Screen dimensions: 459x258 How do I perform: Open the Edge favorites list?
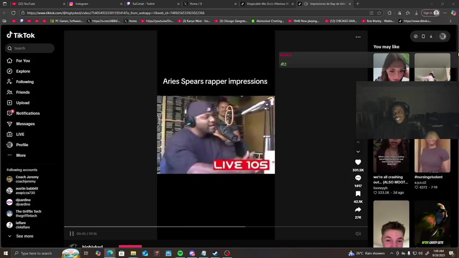tap(408, 13)
